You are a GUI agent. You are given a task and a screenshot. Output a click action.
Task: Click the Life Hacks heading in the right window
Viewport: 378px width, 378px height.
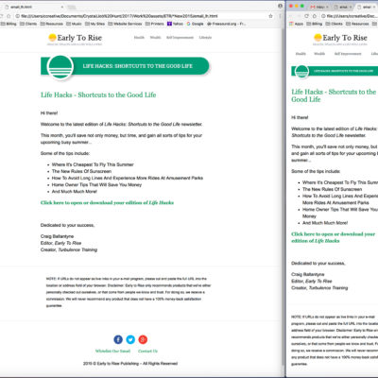(x=334, y=95)
